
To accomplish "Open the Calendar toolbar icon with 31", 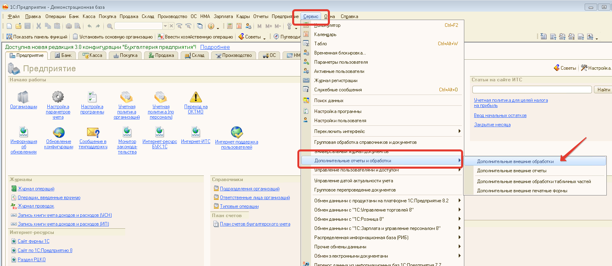I will pyautogui.click(x=239, y=26).
